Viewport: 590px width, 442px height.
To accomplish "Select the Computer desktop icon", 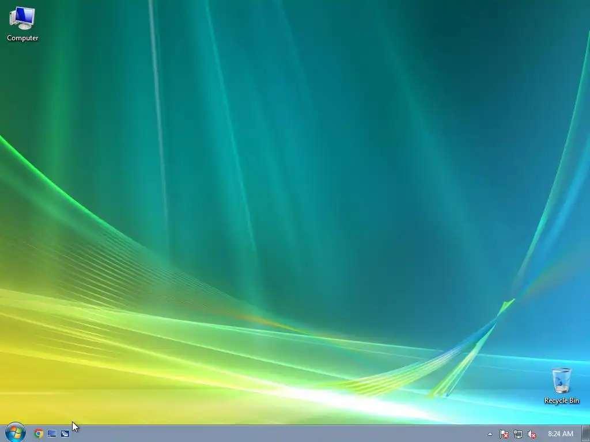I will (x=22, y=24).
